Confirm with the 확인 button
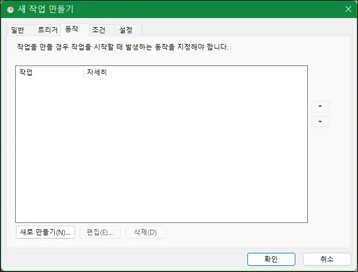This screenshot has height=272, width=358. (271, 259)
